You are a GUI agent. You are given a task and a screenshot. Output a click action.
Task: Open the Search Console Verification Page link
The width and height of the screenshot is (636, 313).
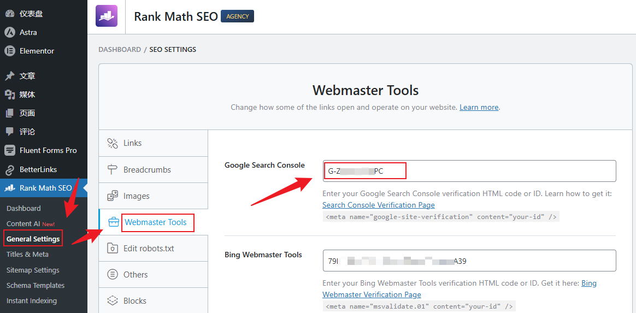coord(378,205)
